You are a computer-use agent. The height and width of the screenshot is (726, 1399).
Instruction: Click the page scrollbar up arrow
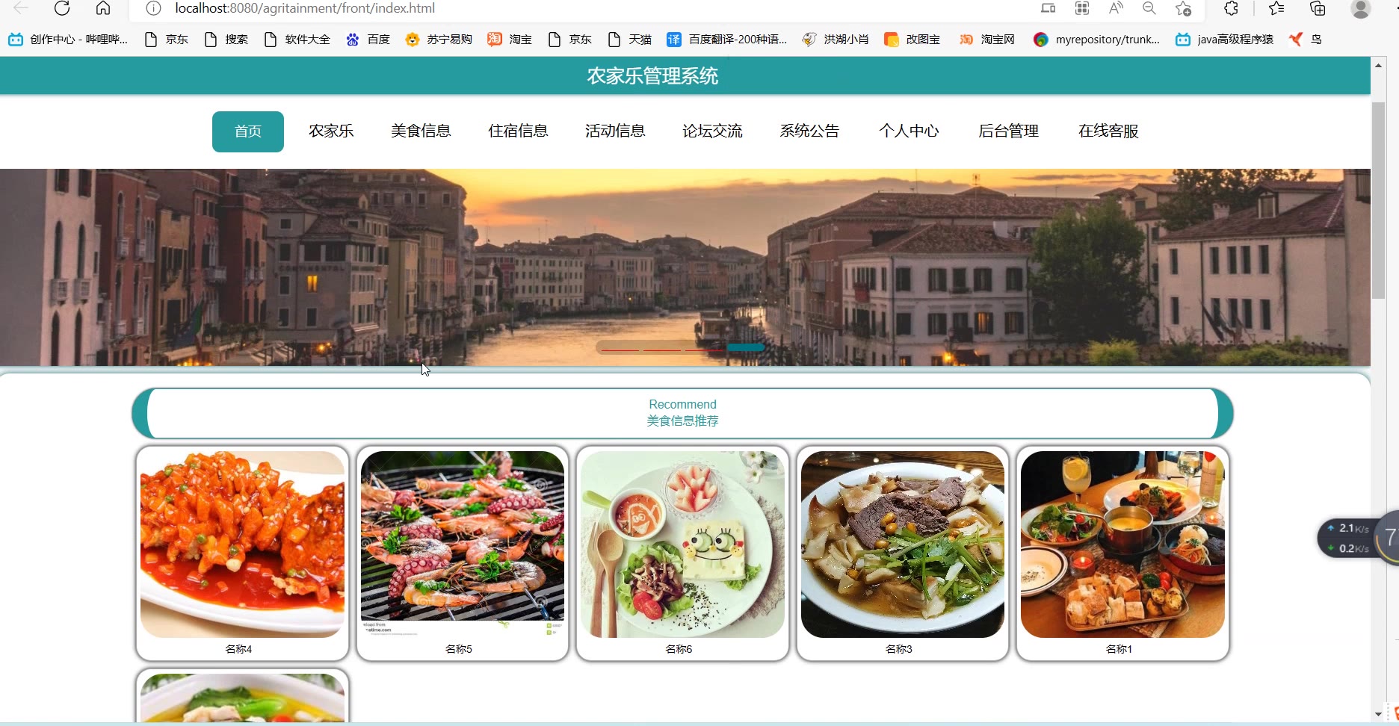[x=1378, y=66]
